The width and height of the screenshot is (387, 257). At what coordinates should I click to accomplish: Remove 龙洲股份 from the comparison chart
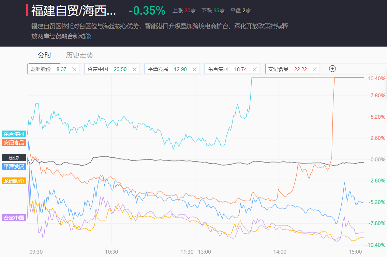(74, 69)
